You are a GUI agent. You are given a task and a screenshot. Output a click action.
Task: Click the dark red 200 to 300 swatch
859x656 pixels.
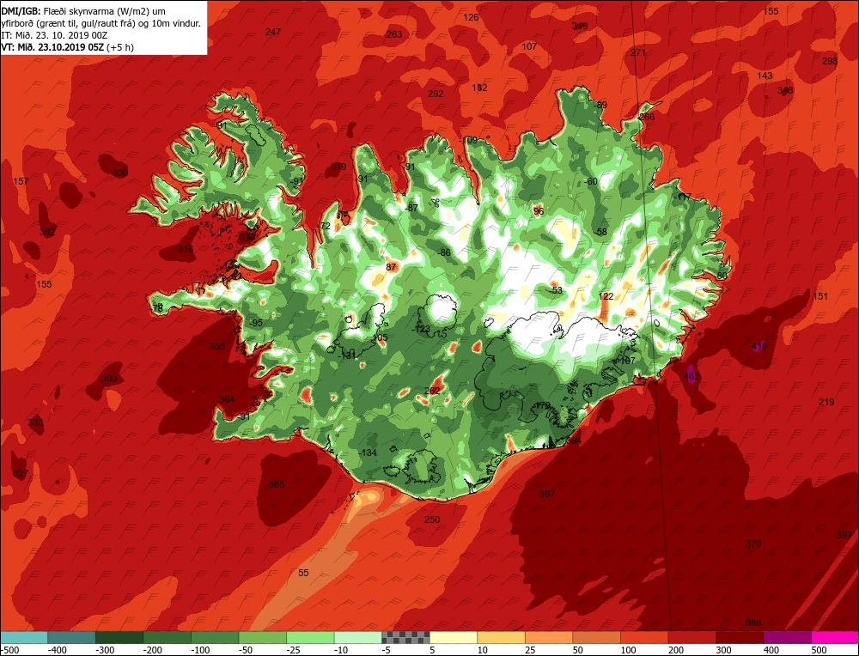pos(691,637)
